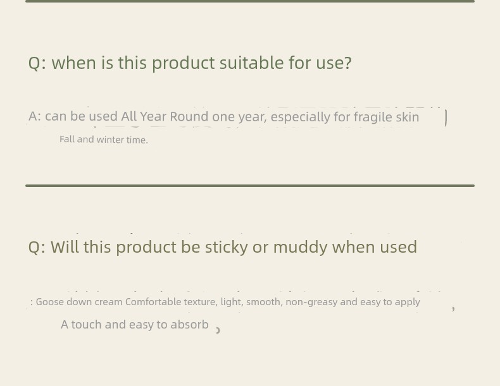Click the green divider line between questions

point(250,186)
